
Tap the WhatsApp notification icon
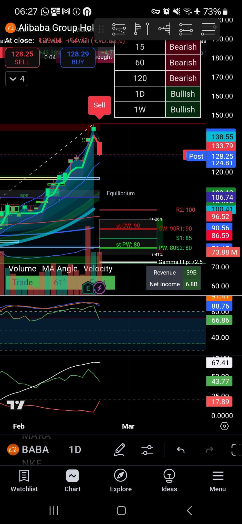pos(45,12)
